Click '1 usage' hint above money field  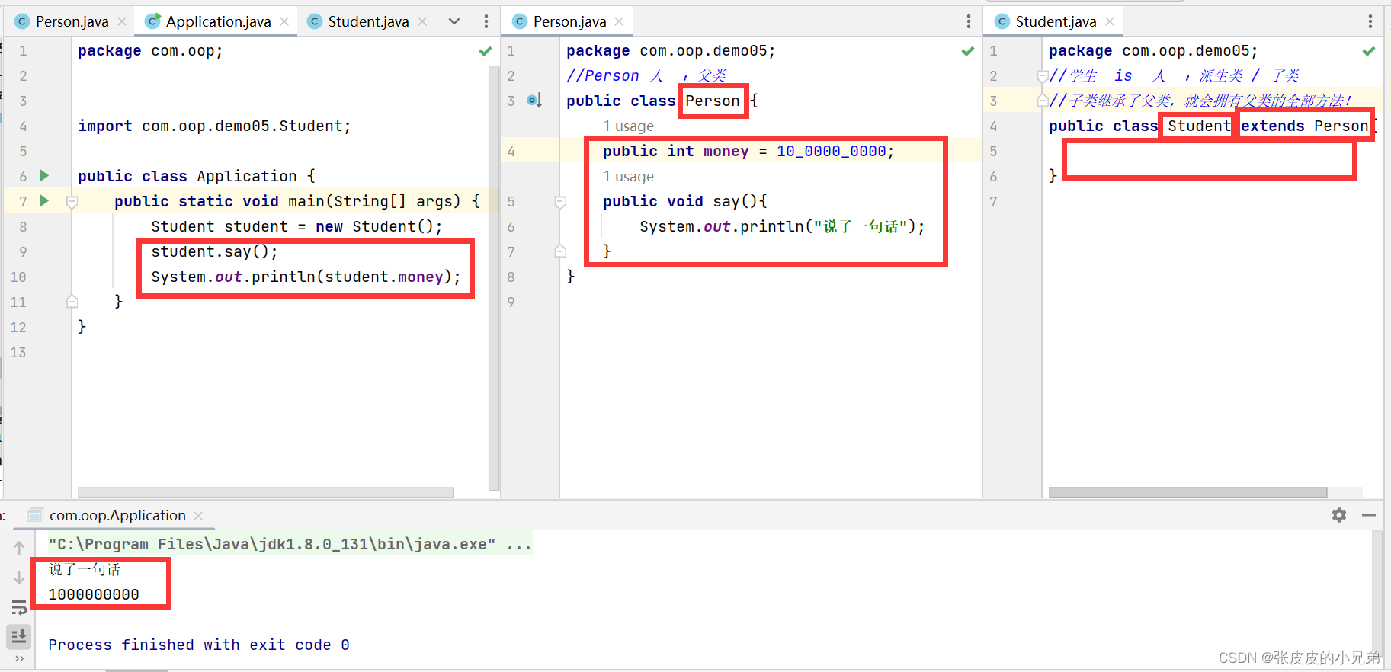point(629,126)
